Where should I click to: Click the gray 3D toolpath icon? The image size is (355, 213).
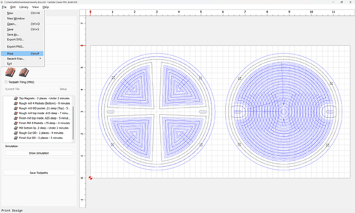(x=23, y=73)
